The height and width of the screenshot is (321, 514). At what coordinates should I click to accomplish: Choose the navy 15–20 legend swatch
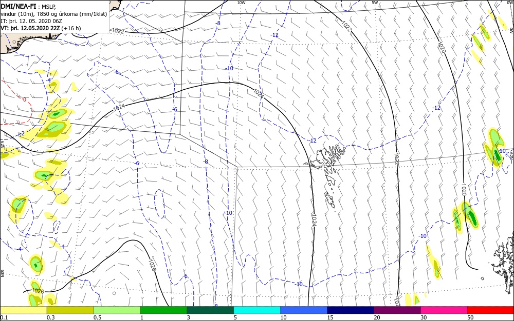coord(351,310)
